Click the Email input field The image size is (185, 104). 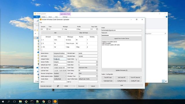tap(121, 30)
